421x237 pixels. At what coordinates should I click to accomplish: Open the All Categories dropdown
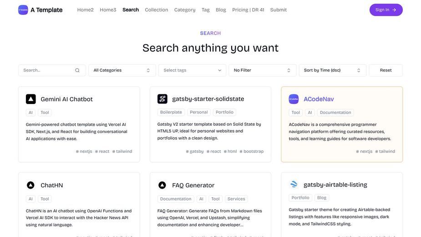click(122, 70)
